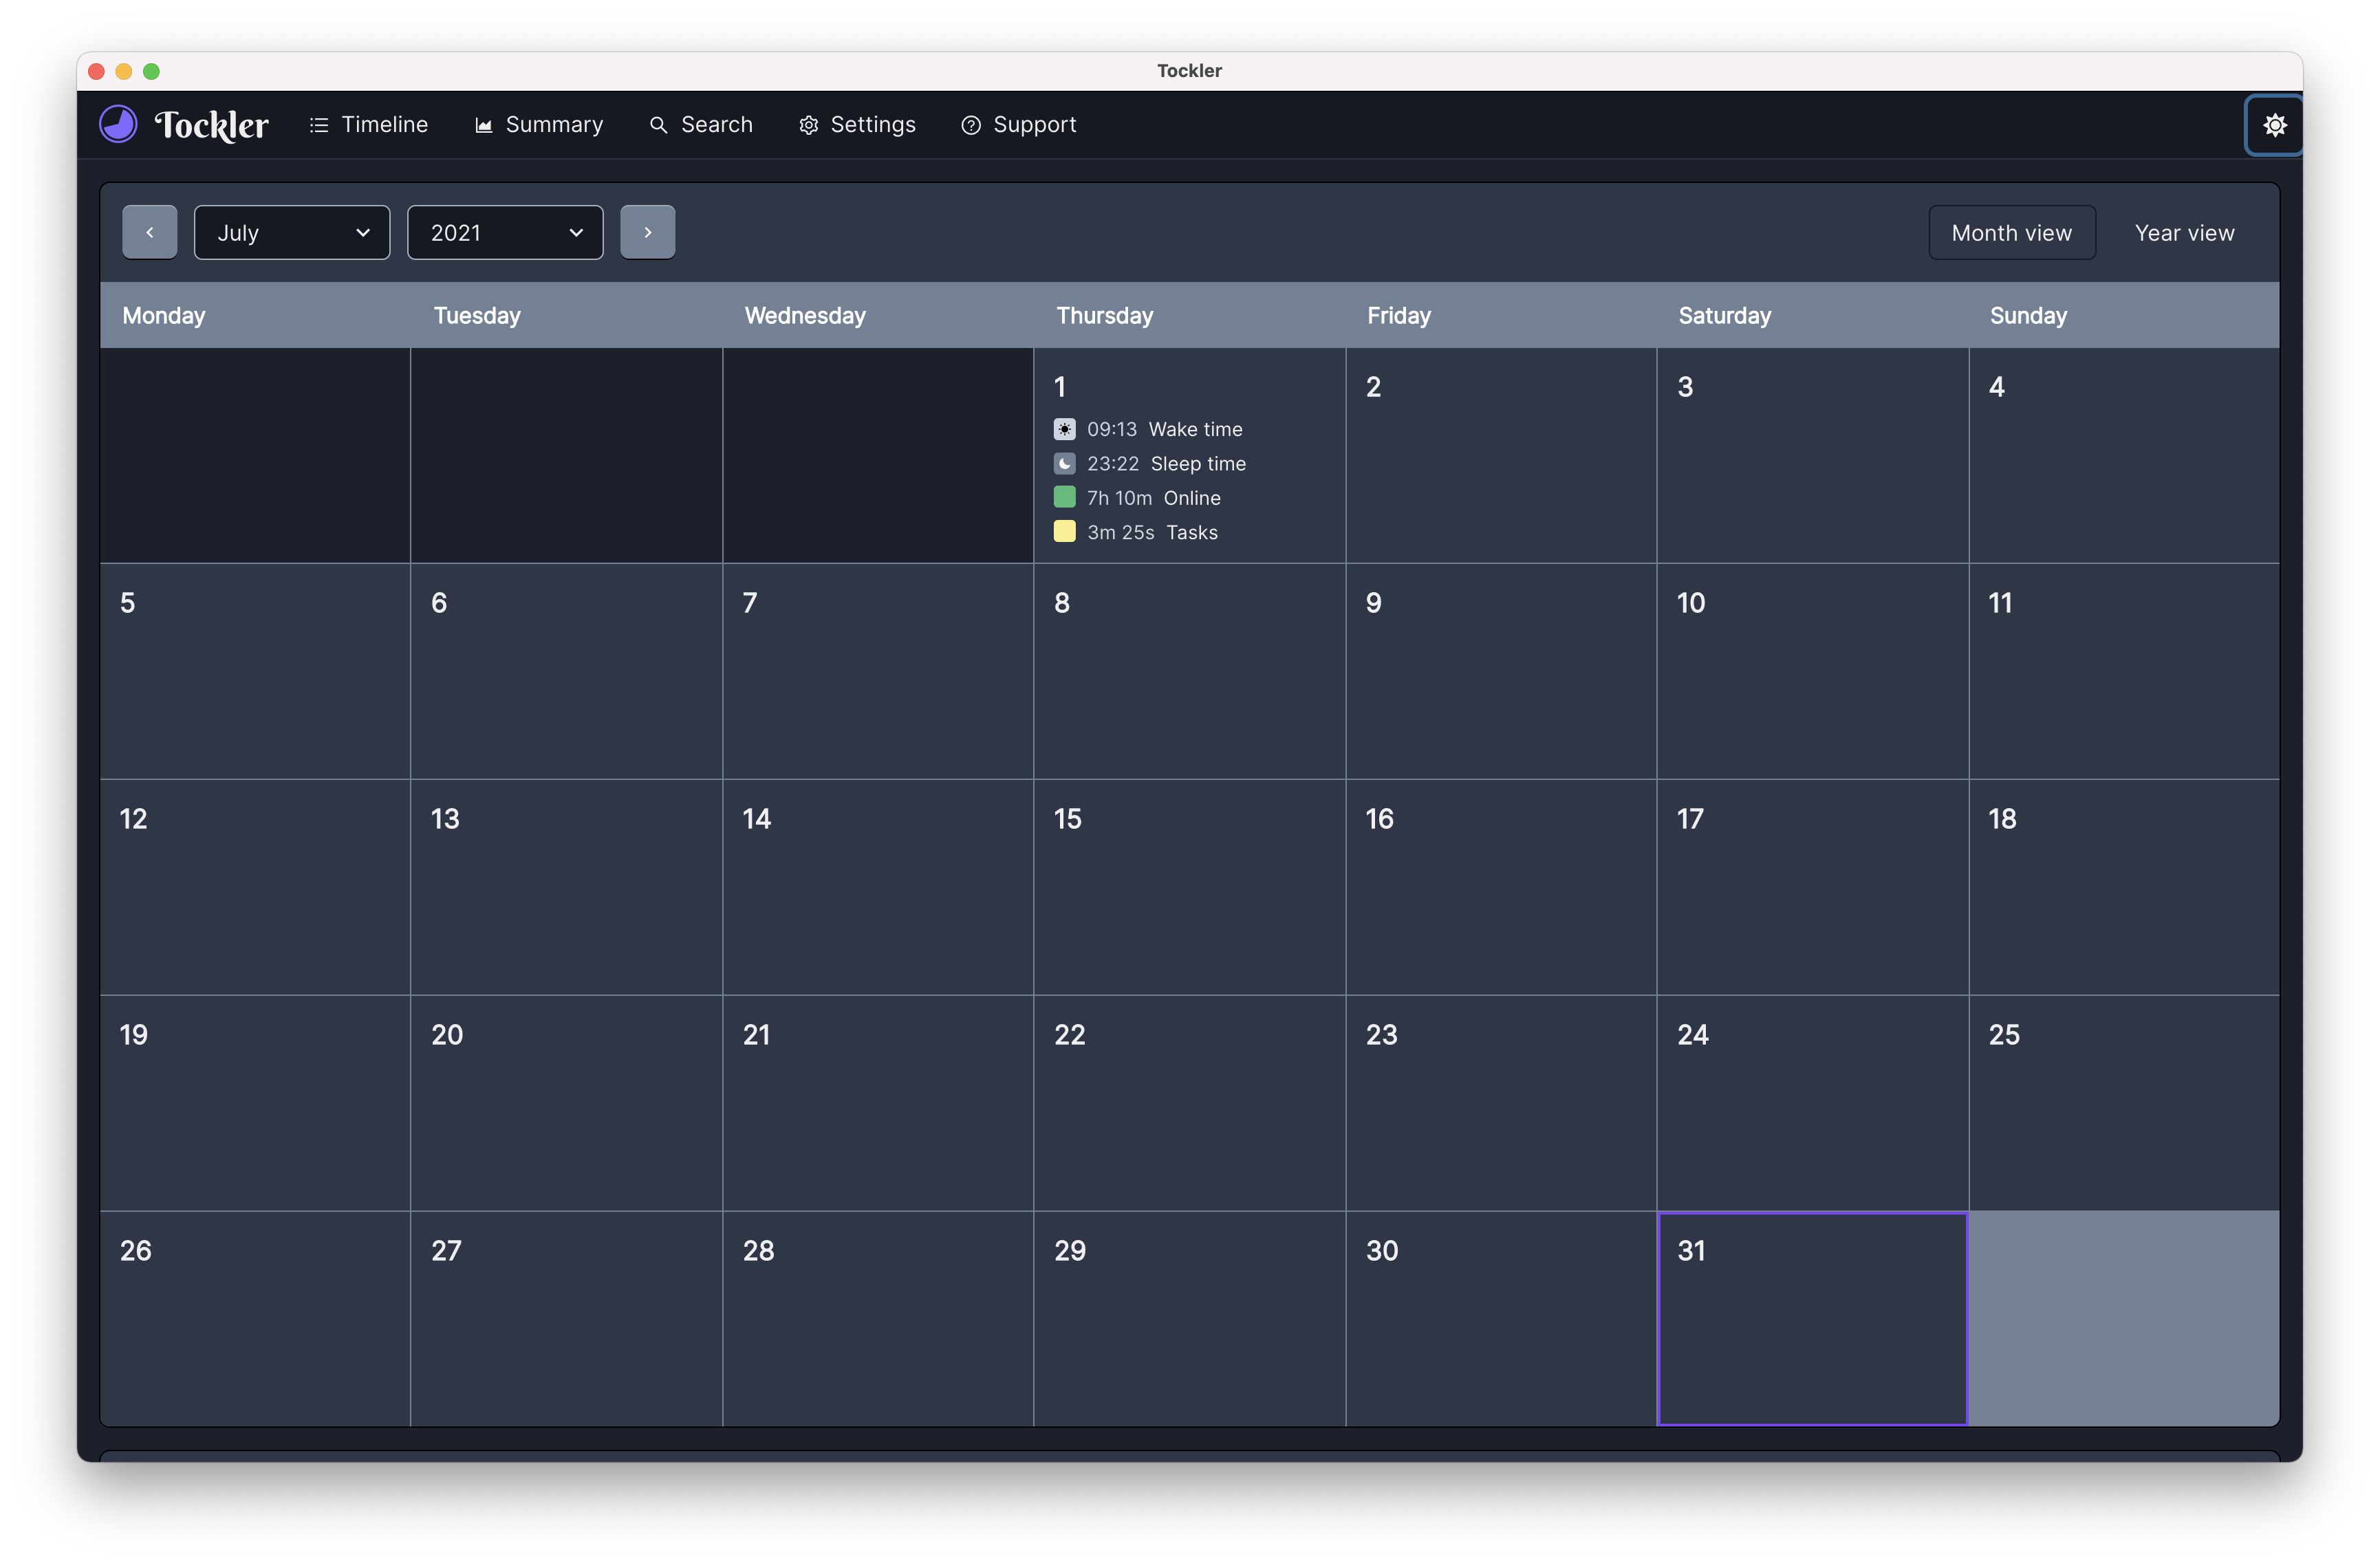This screenshot has height=1564, width=2380.
Task: Open the 2021 year dropdown
Action: click(505, 233)
